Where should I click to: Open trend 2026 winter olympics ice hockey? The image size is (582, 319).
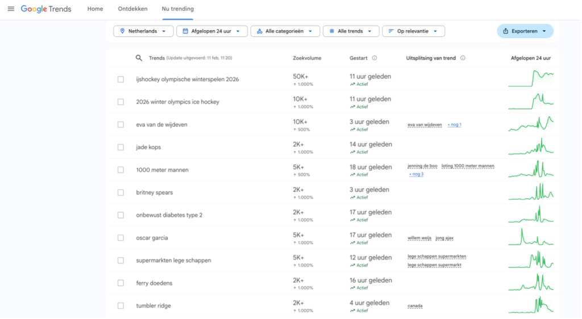coord(177,102)
